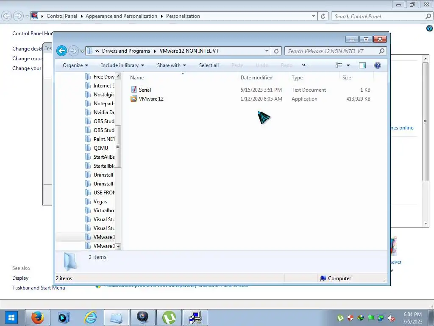Viewport: 434px width, 326px height.
Task: Click search magnifier in Explorer search box
Action: (382, 51)
